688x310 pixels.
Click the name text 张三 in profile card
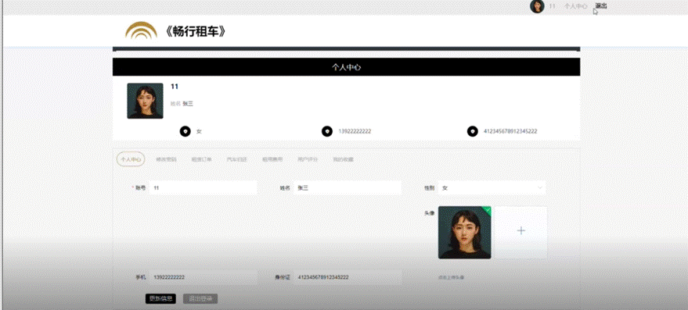[188, 104]
